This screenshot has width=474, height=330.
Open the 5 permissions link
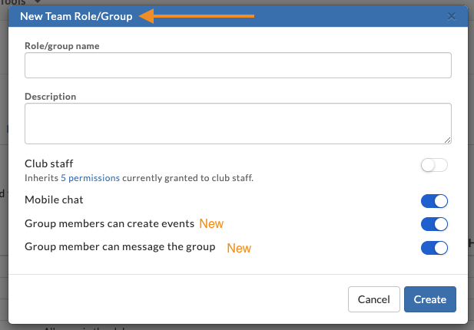[x=90, y=178]
